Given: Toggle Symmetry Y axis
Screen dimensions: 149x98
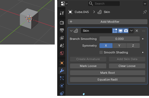Looking at the screenshot, I should [x=119, y=46].
